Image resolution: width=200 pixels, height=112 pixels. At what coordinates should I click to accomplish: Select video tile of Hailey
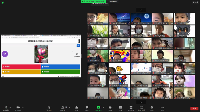tap(163, 56)
